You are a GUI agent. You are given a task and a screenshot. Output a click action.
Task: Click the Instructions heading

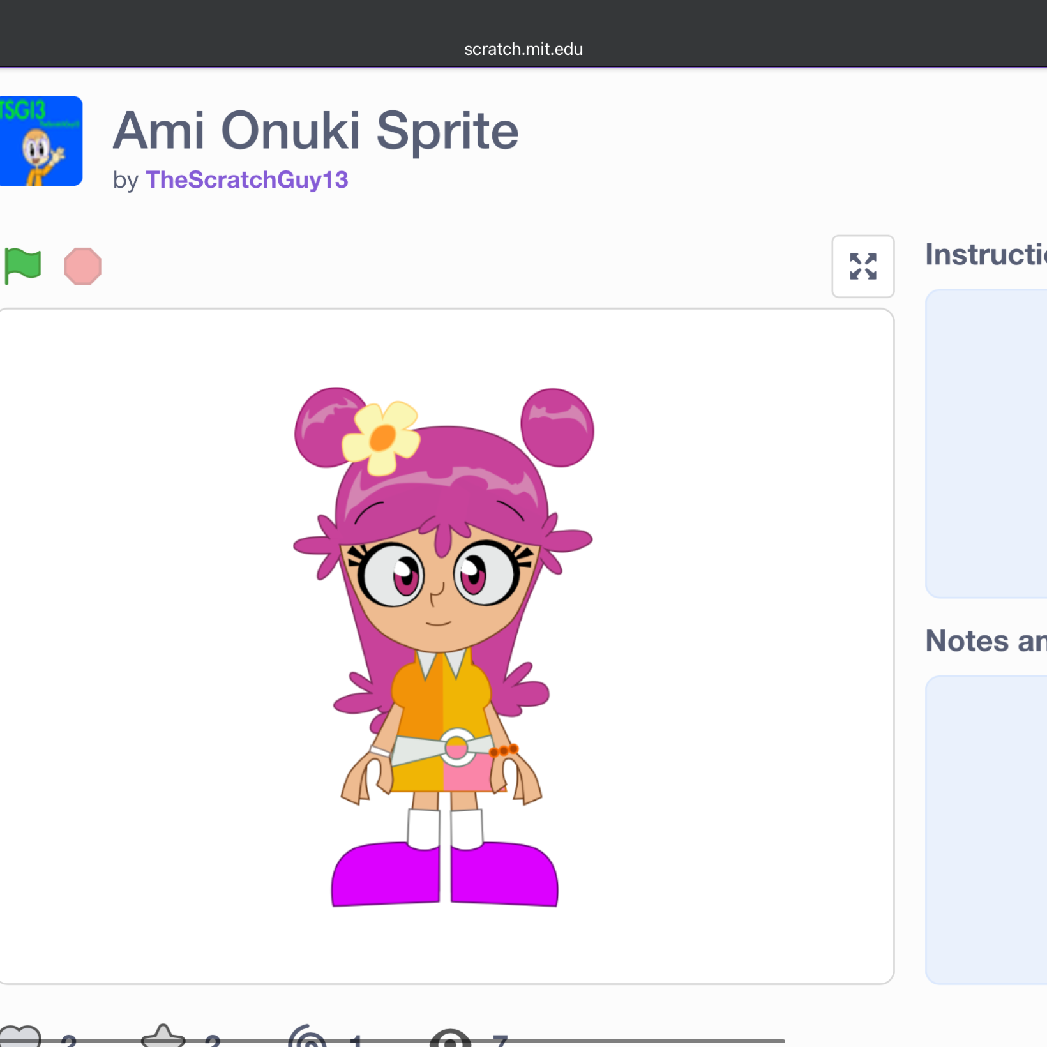[986, 255]
